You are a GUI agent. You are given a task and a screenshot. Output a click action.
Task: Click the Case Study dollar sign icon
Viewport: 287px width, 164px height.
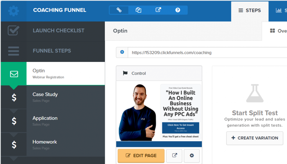pyautogui.click(x=14, y=98)
